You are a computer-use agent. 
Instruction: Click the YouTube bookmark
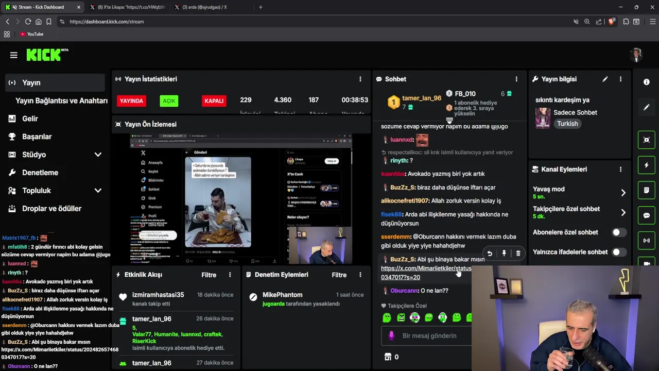click(x=31, y=34)
